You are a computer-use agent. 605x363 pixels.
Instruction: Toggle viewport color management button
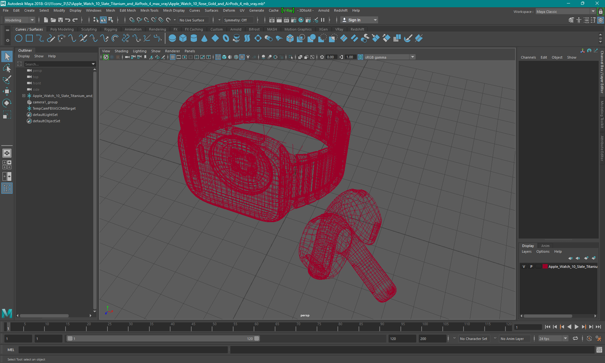[x=360, y=57]
